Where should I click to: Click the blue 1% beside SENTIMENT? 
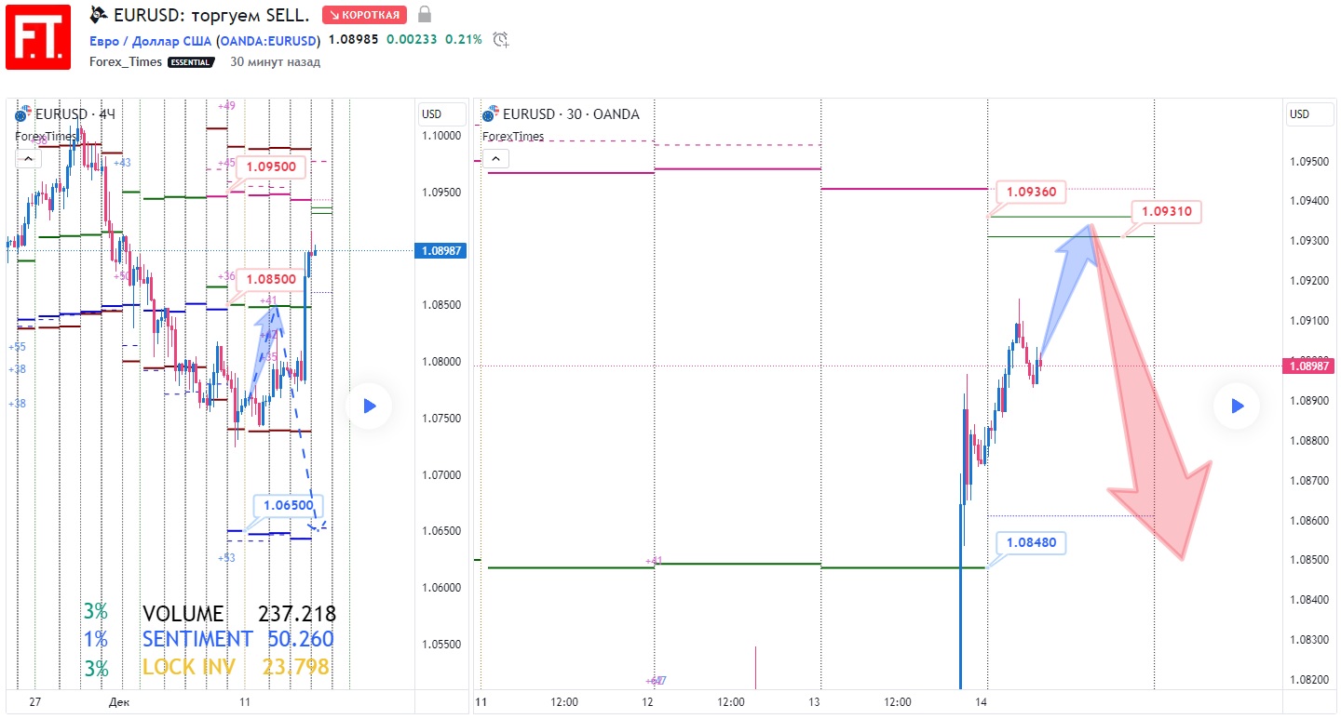pos(95,639)
